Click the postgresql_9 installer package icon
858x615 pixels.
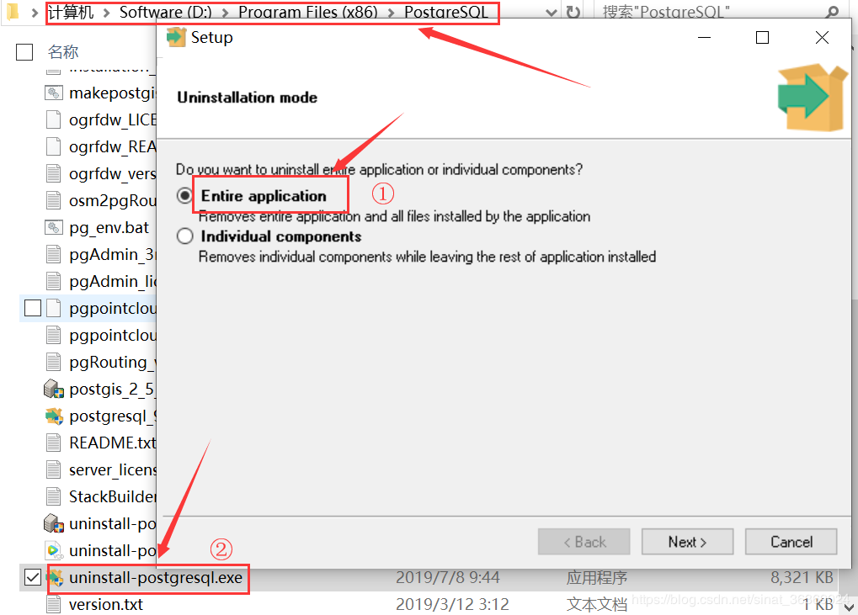[x=54, y=416]
